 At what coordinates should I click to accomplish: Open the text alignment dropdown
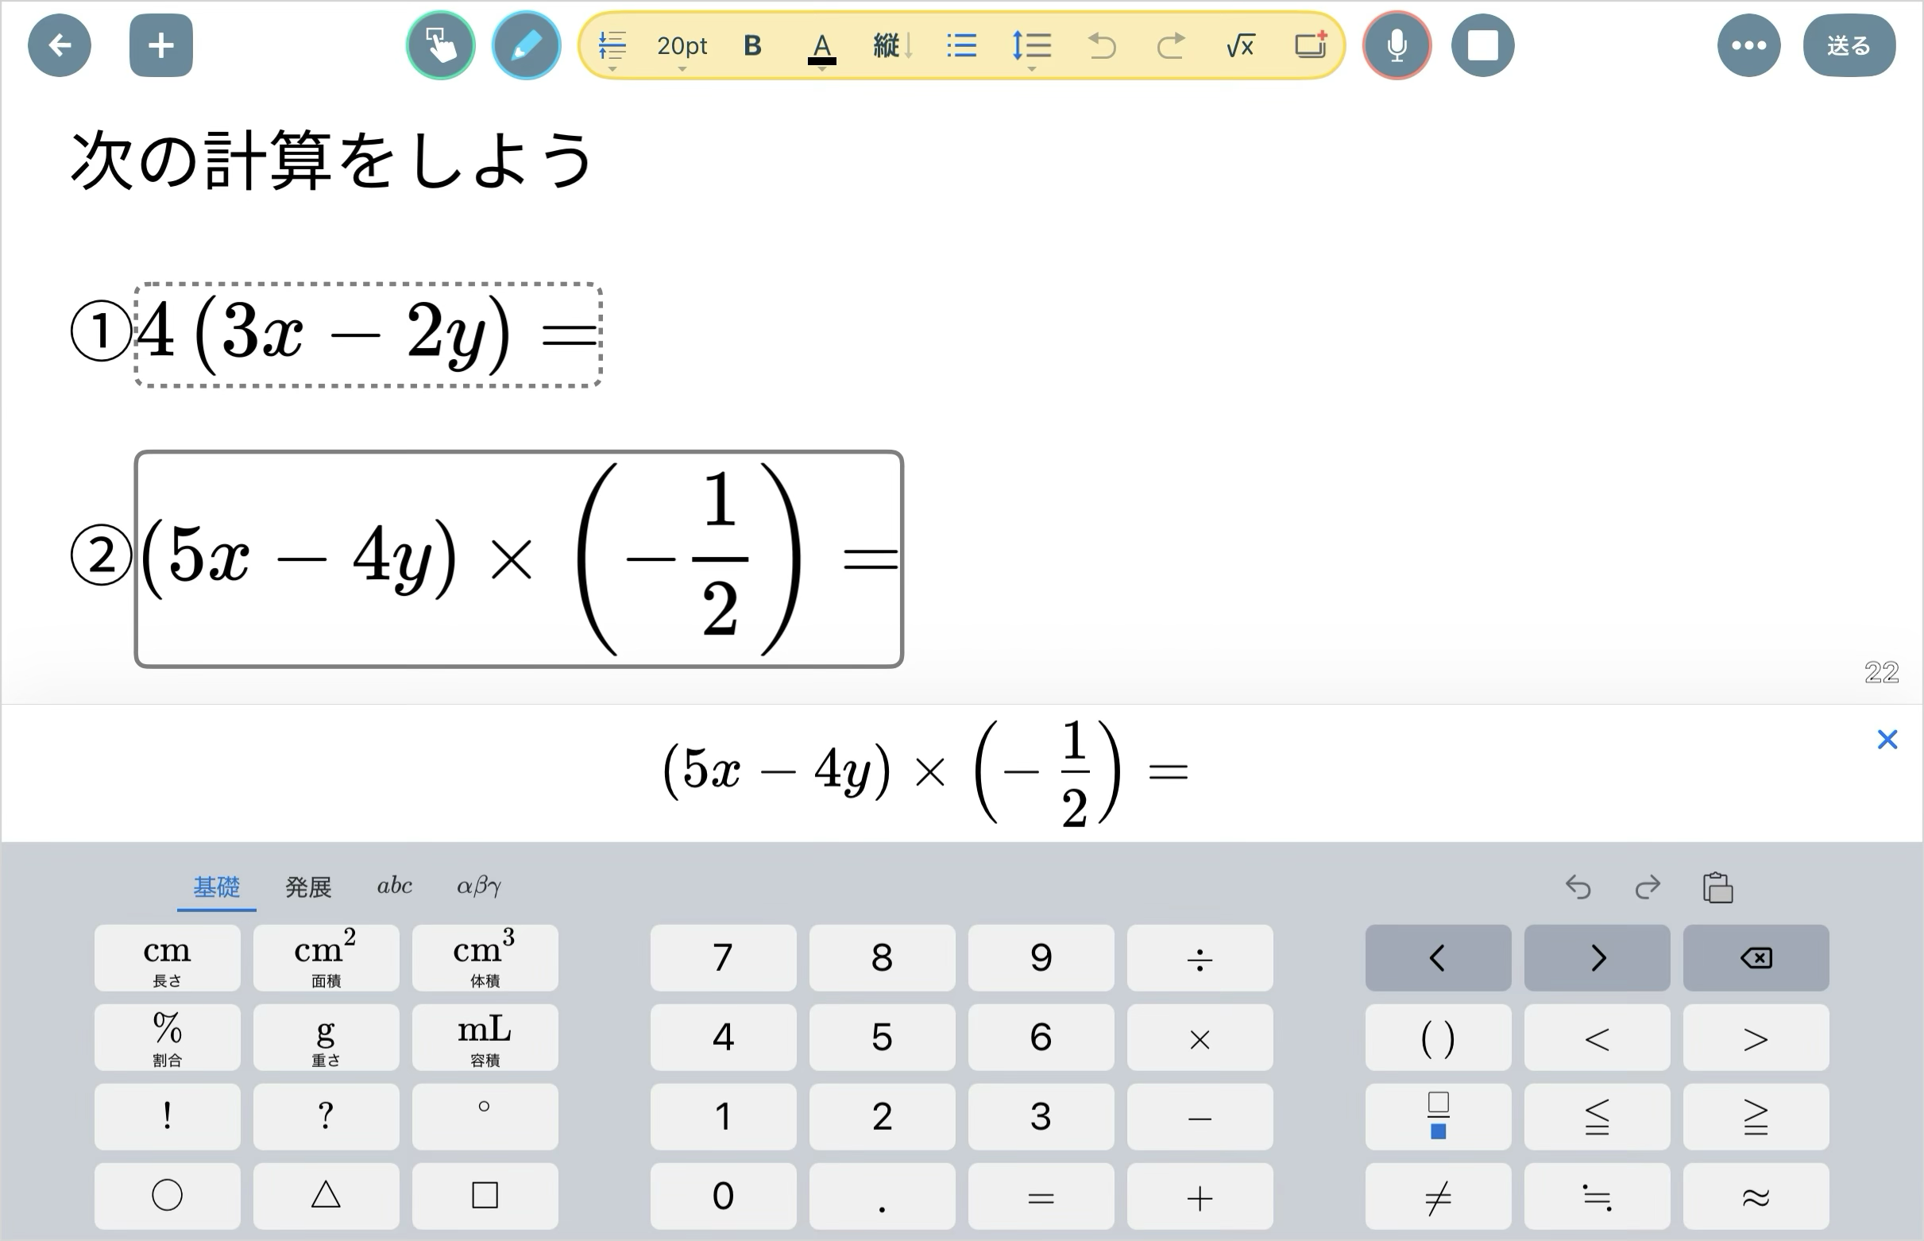click(612, 48)
